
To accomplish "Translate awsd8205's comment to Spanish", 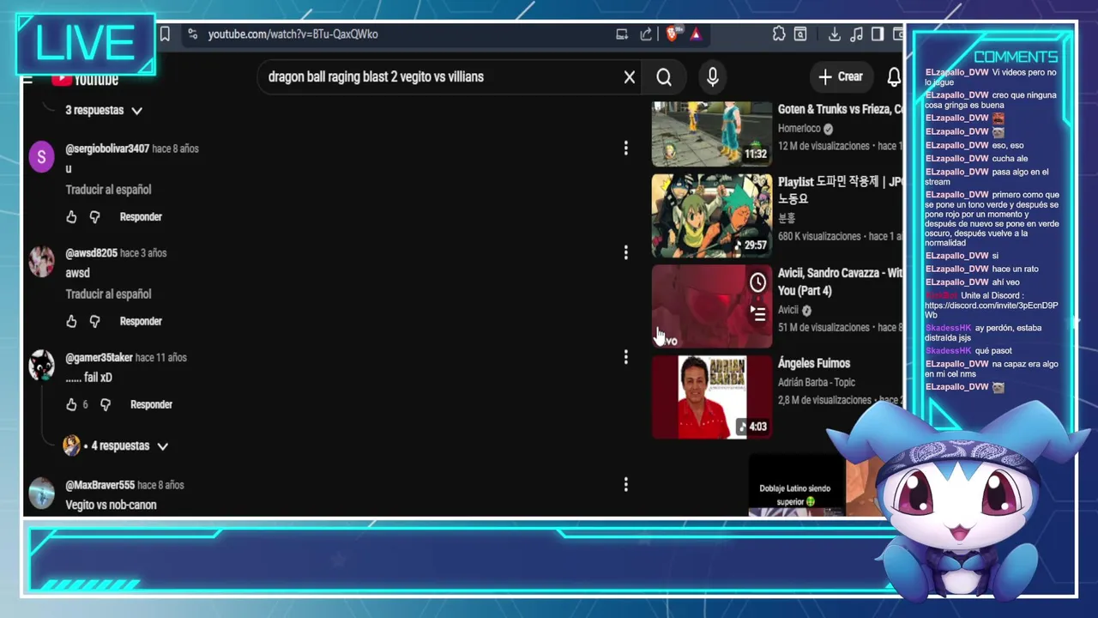I will (x=108, y=294).
